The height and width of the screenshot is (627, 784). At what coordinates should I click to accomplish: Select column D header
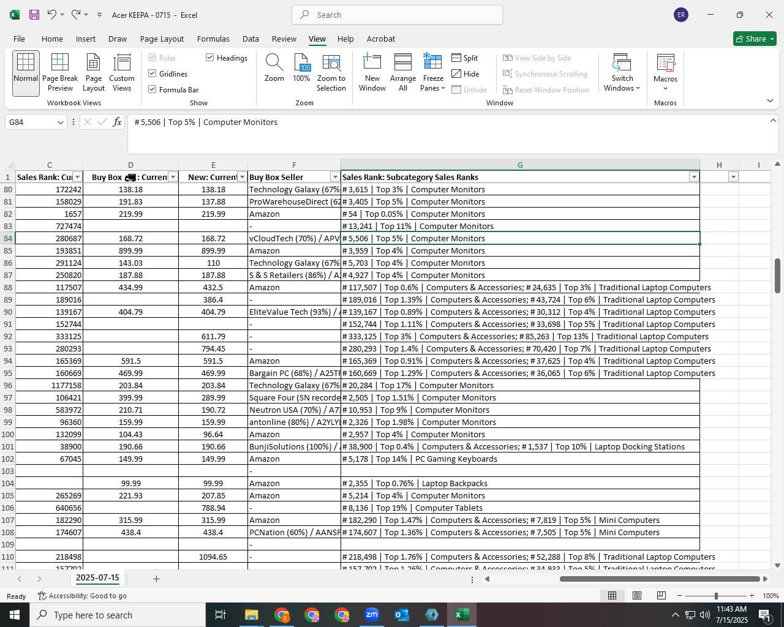click(x=130, y=165)
